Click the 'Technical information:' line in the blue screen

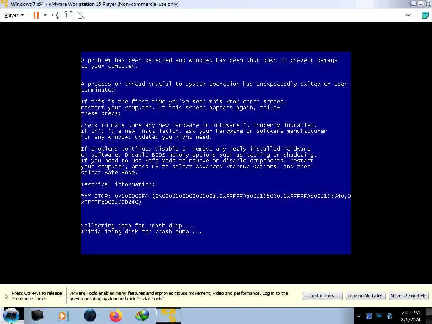tap(118, 184)
